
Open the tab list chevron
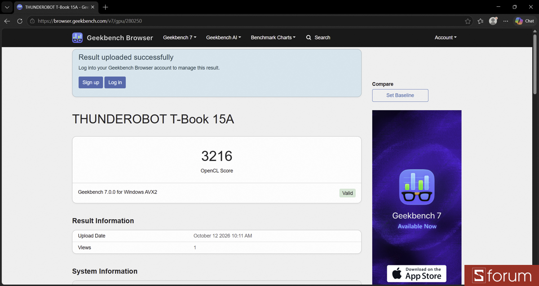[x=7, y=7]
